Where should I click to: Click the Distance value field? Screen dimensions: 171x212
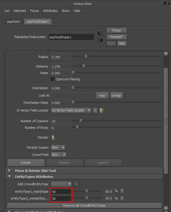point(61,67)
